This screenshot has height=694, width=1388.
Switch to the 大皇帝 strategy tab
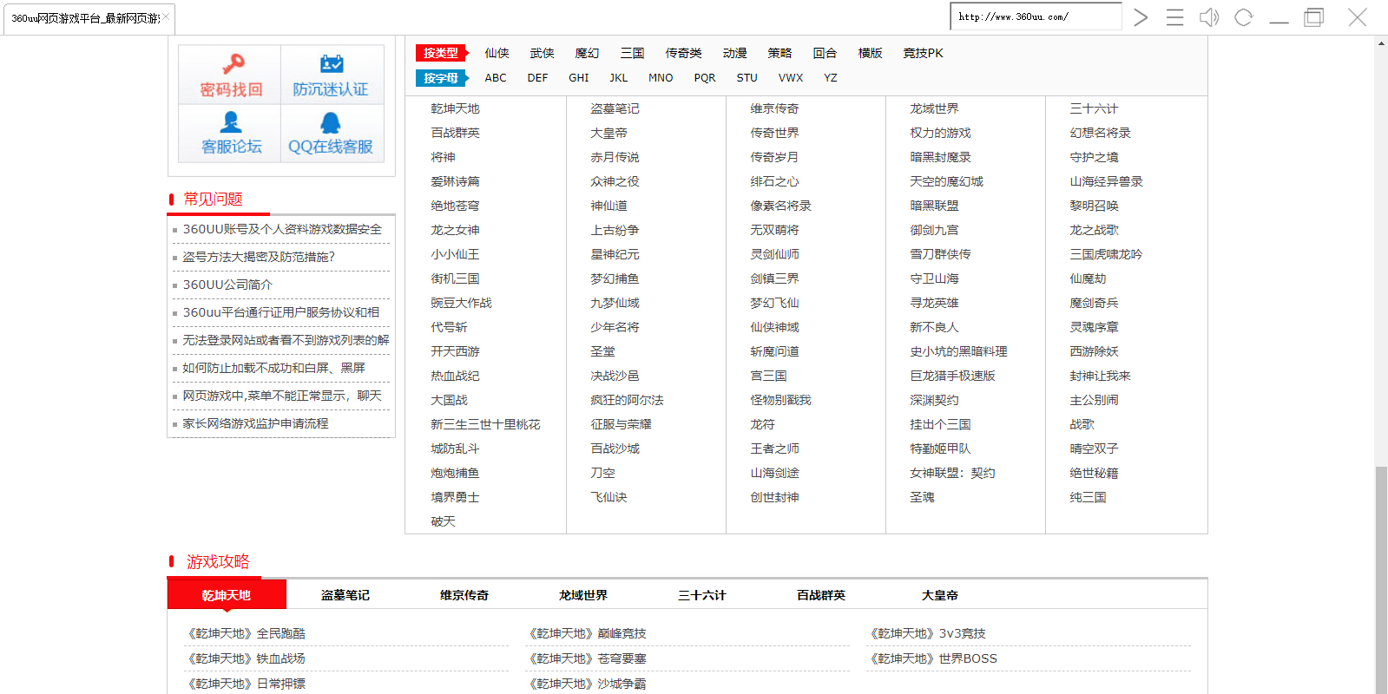coord(939,595)
